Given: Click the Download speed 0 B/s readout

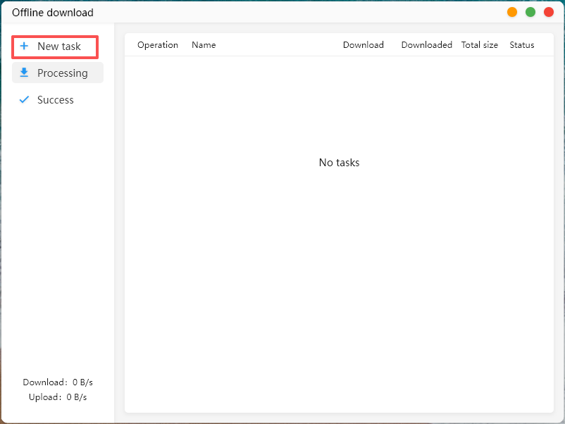Looking at the screenshot, I should (x=58, y=382).
